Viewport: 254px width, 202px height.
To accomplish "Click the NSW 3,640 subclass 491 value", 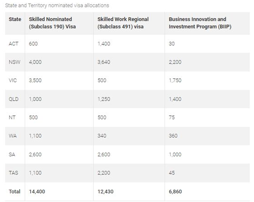I will [104, 62].
